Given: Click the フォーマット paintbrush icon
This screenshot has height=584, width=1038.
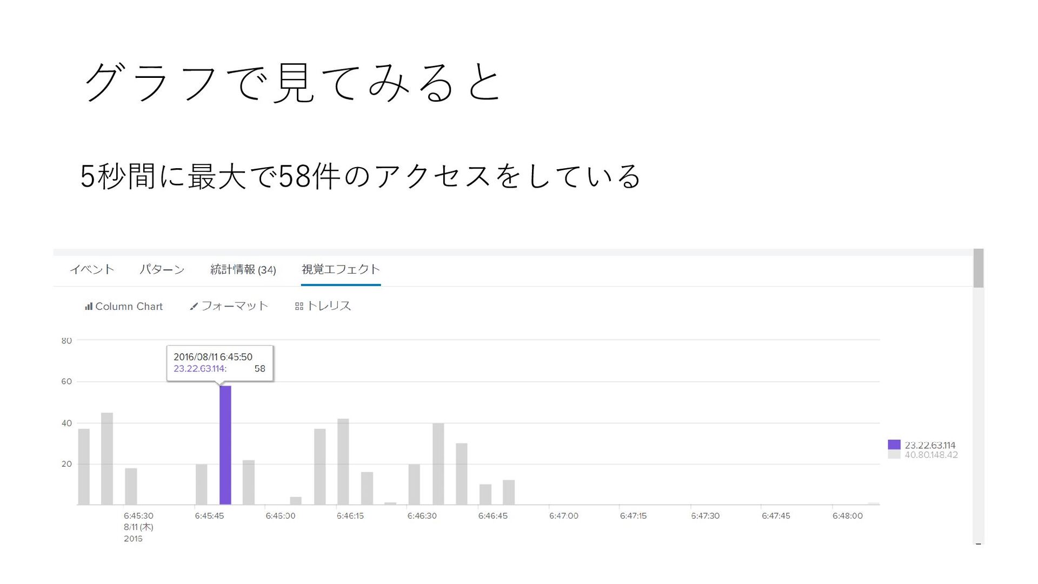Looking at the screenshot, I should 194,307.
